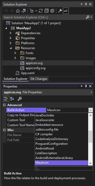The width and height of the screenshot is (95, 186).
Task: Open the Build Action dropdown arrow
Action: pyautogui.click(x=91, y=110)
